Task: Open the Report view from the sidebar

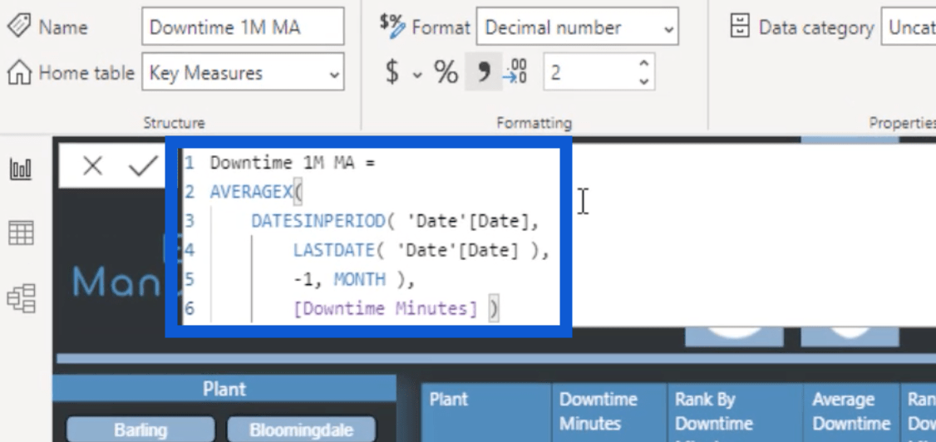Action: pyautogui.click(x=21, y=170)
